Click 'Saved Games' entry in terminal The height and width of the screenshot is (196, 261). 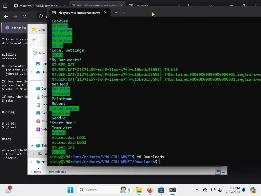[x=64, y=108]
